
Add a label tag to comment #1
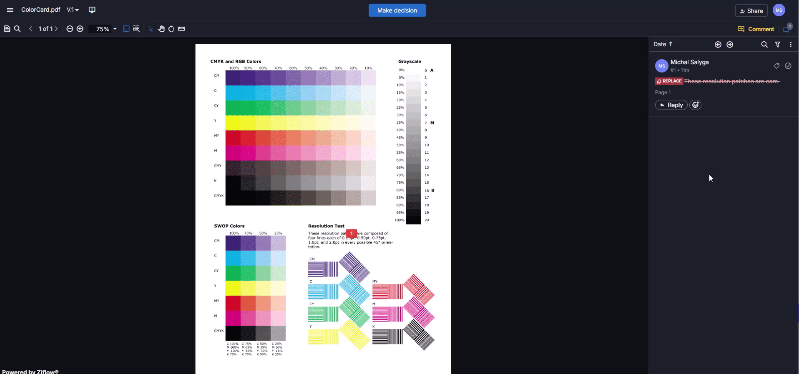pos(776,66)
